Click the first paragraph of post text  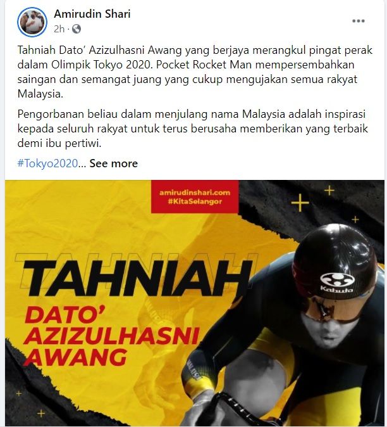[195, 72]
